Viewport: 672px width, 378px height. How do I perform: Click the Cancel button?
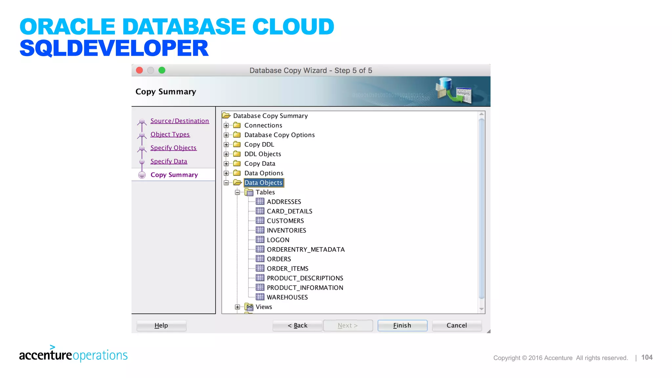pos(457,325)
